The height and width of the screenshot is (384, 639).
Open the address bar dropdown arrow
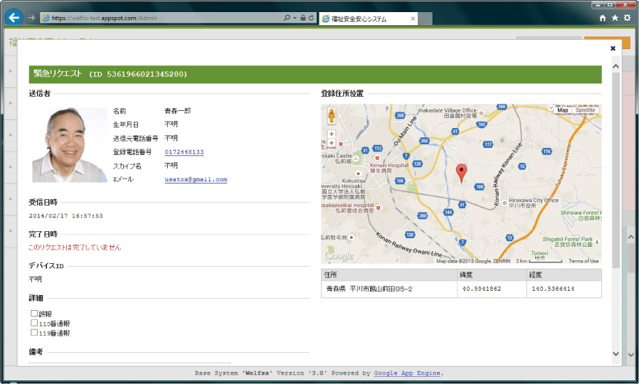point(295,18)
